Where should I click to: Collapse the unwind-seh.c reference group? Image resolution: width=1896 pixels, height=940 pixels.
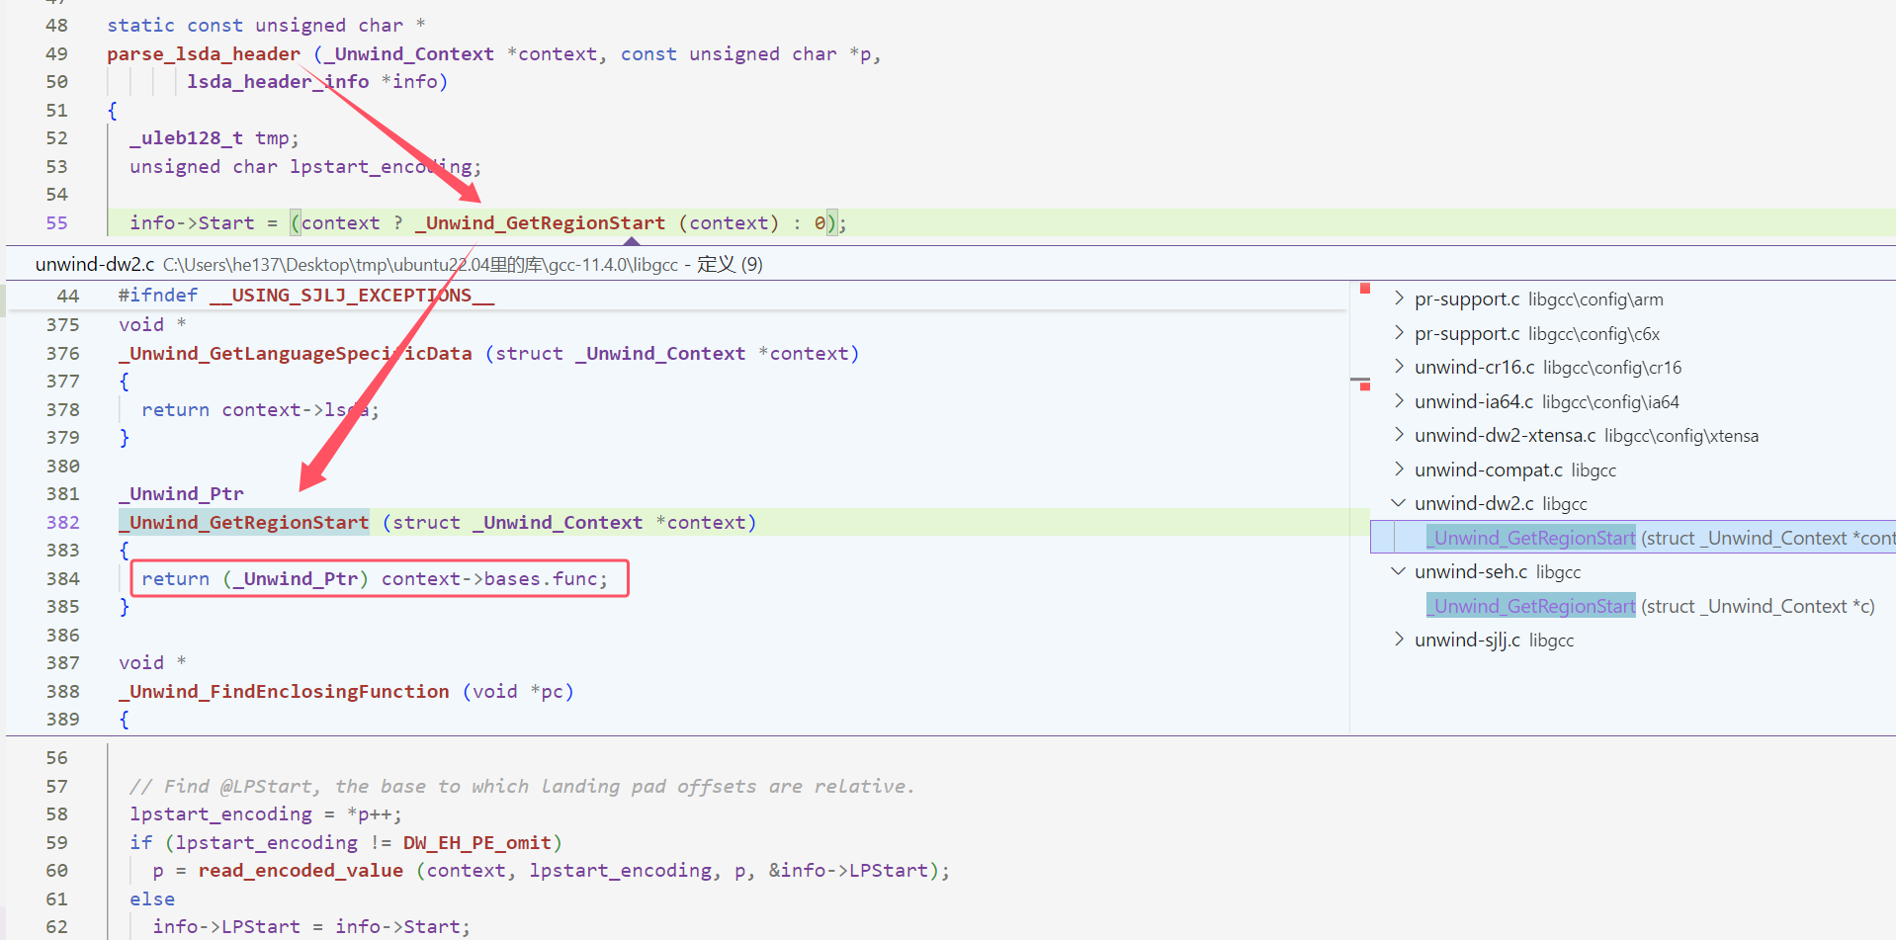click(1399, 571)
